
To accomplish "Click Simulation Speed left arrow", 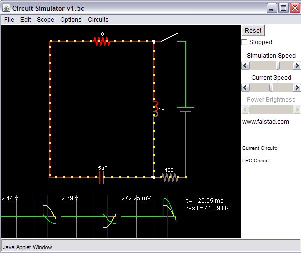I will pos(245,66).
